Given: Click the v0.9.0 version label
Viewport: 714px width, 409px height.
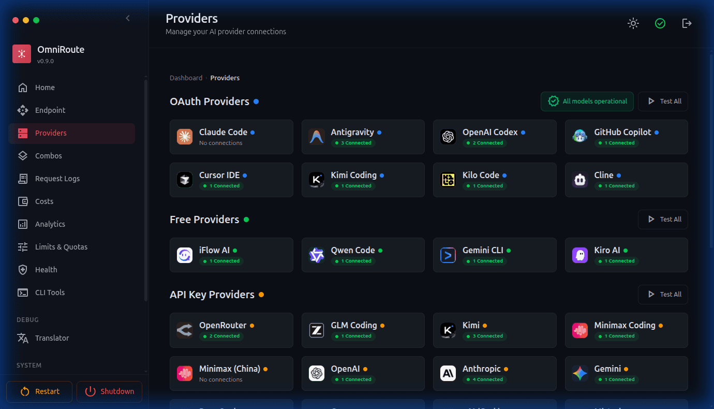Looking at the screenshot, I should [x=46, y=61].
